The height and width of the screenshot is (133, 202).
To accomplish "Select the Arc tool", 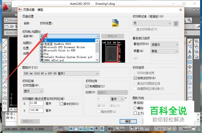I will click(5, 67).
